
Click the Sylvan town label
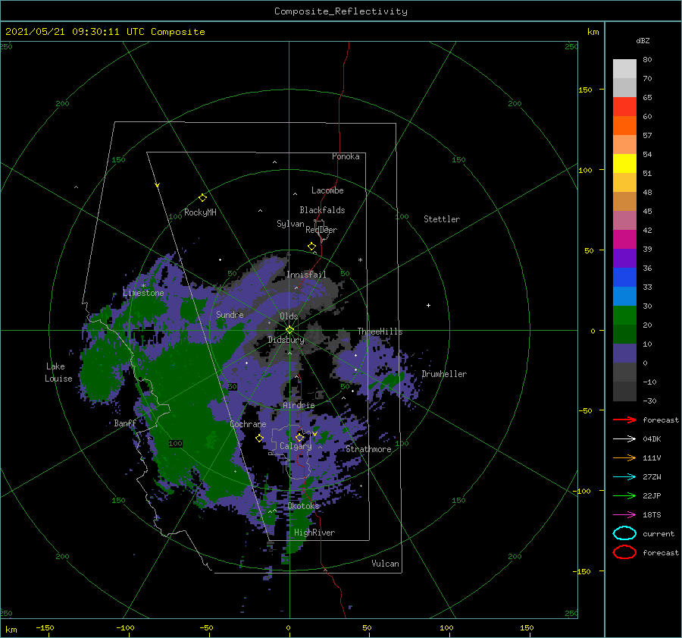[x=290, y=224]
